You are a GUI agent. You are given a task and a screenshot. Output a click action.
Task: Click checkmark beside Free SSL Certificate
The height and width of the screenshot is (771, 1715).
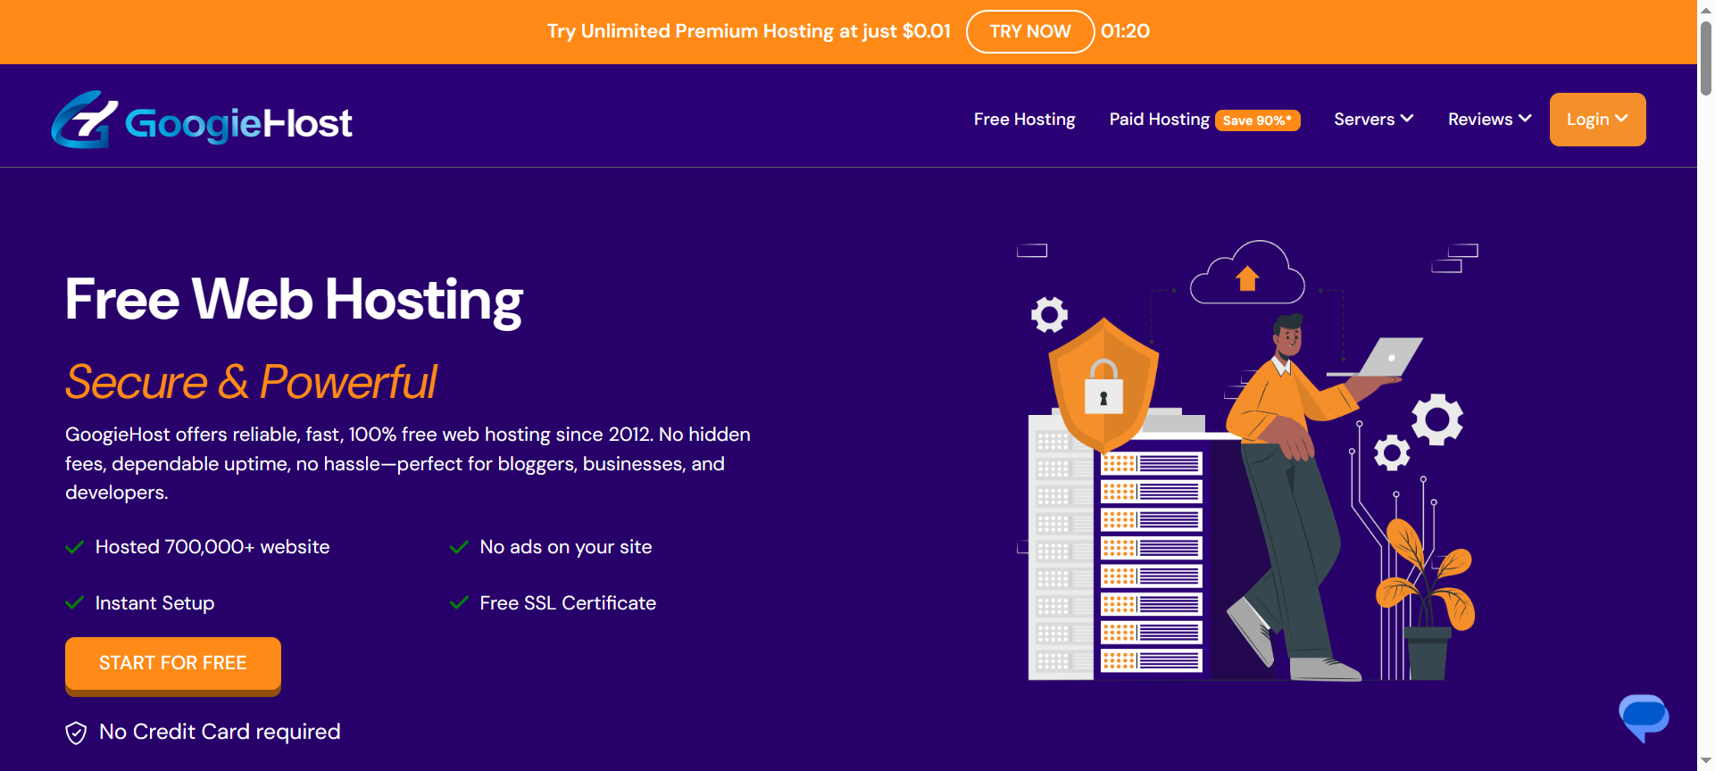point(459,603)
